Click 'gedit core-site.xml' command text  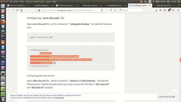41,37
